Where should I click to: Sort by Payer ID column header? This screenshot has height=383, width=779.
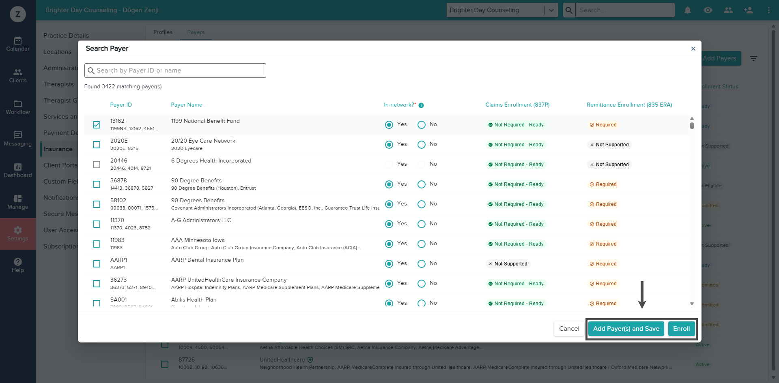pos(121,105)
